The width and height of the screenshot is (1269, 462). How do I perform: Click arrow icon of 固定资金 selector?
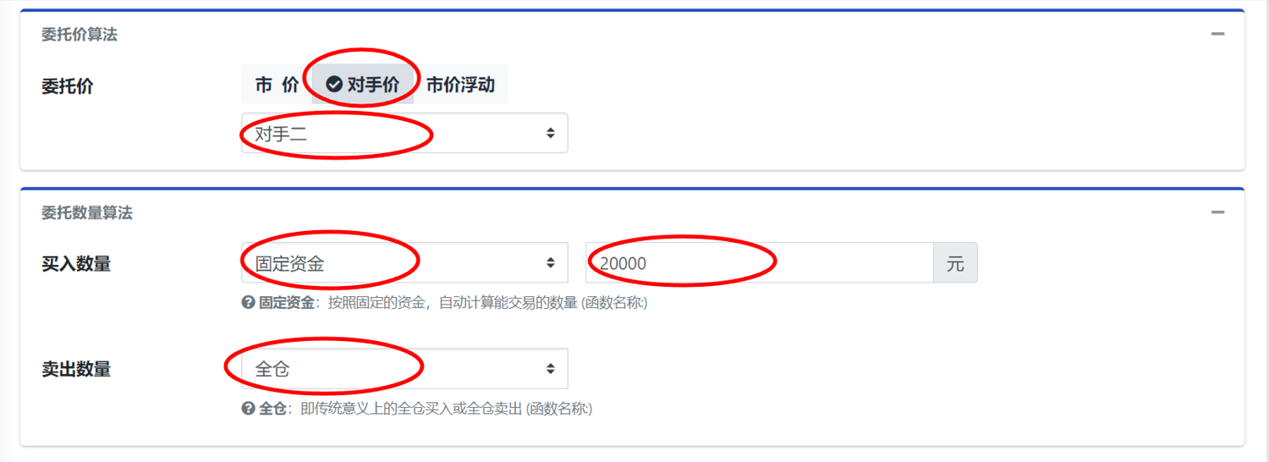(551, 263)
